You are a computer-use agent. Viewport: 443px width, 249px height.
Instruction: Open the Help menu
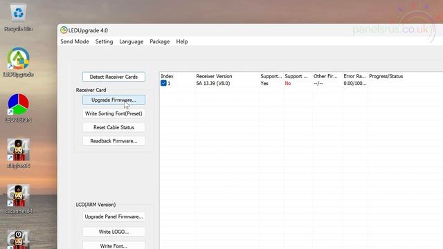182,41
